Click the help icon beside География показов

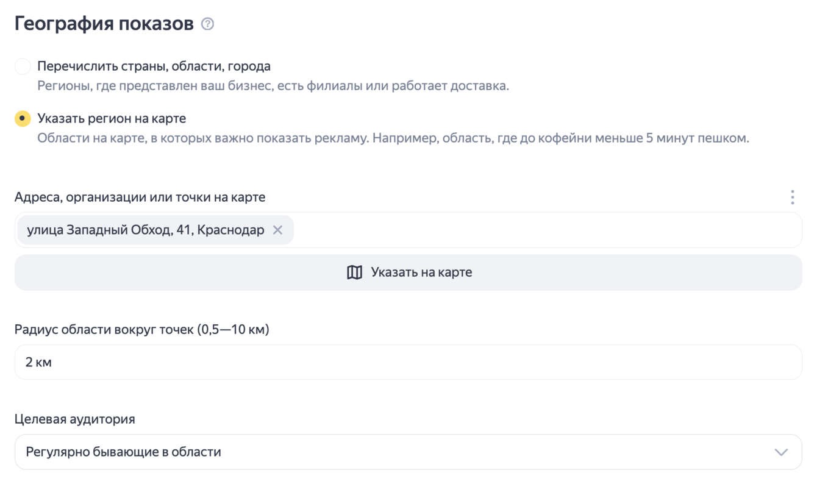[x=208, y=24]
